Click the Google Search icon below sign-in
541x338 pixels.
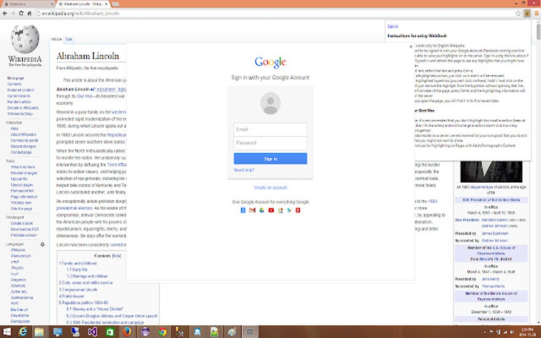[243, 210]
